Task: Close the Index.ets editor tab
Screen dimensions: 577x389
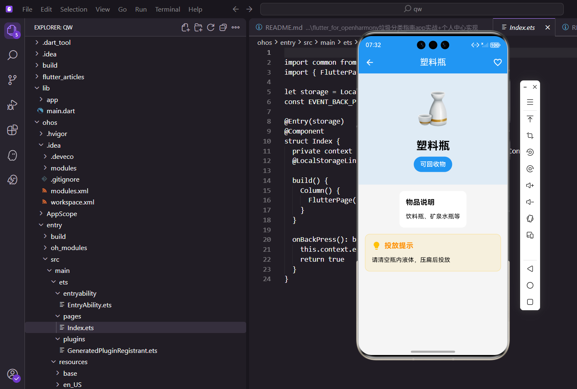Action: pos(548,27)
